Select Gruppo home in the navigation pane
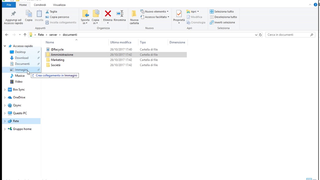The height and width of the screenshot is (180, 320). coord(22,129)
